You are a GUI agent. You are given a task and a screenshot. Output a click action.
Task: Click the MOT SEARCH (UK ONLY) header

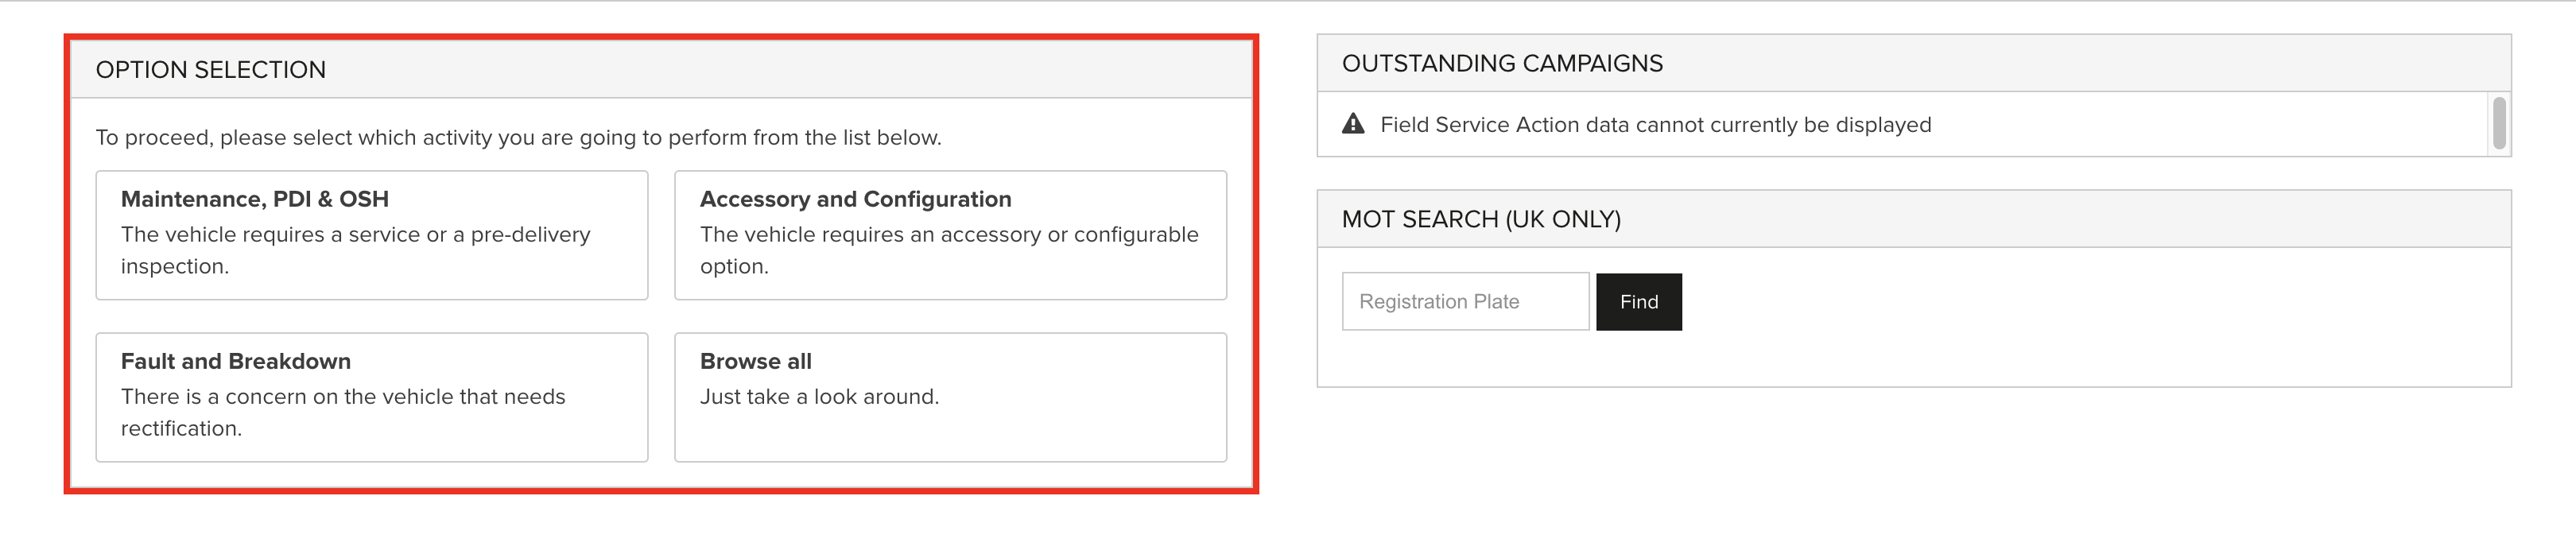(x=1913, y=219)
